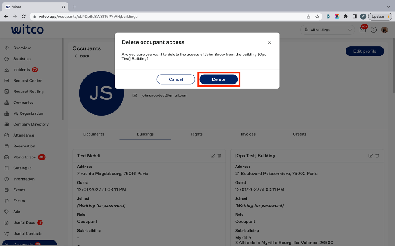Cancel the delete occupant access dialog
Viewport: 395px width, 246px height.
(176, 79)
